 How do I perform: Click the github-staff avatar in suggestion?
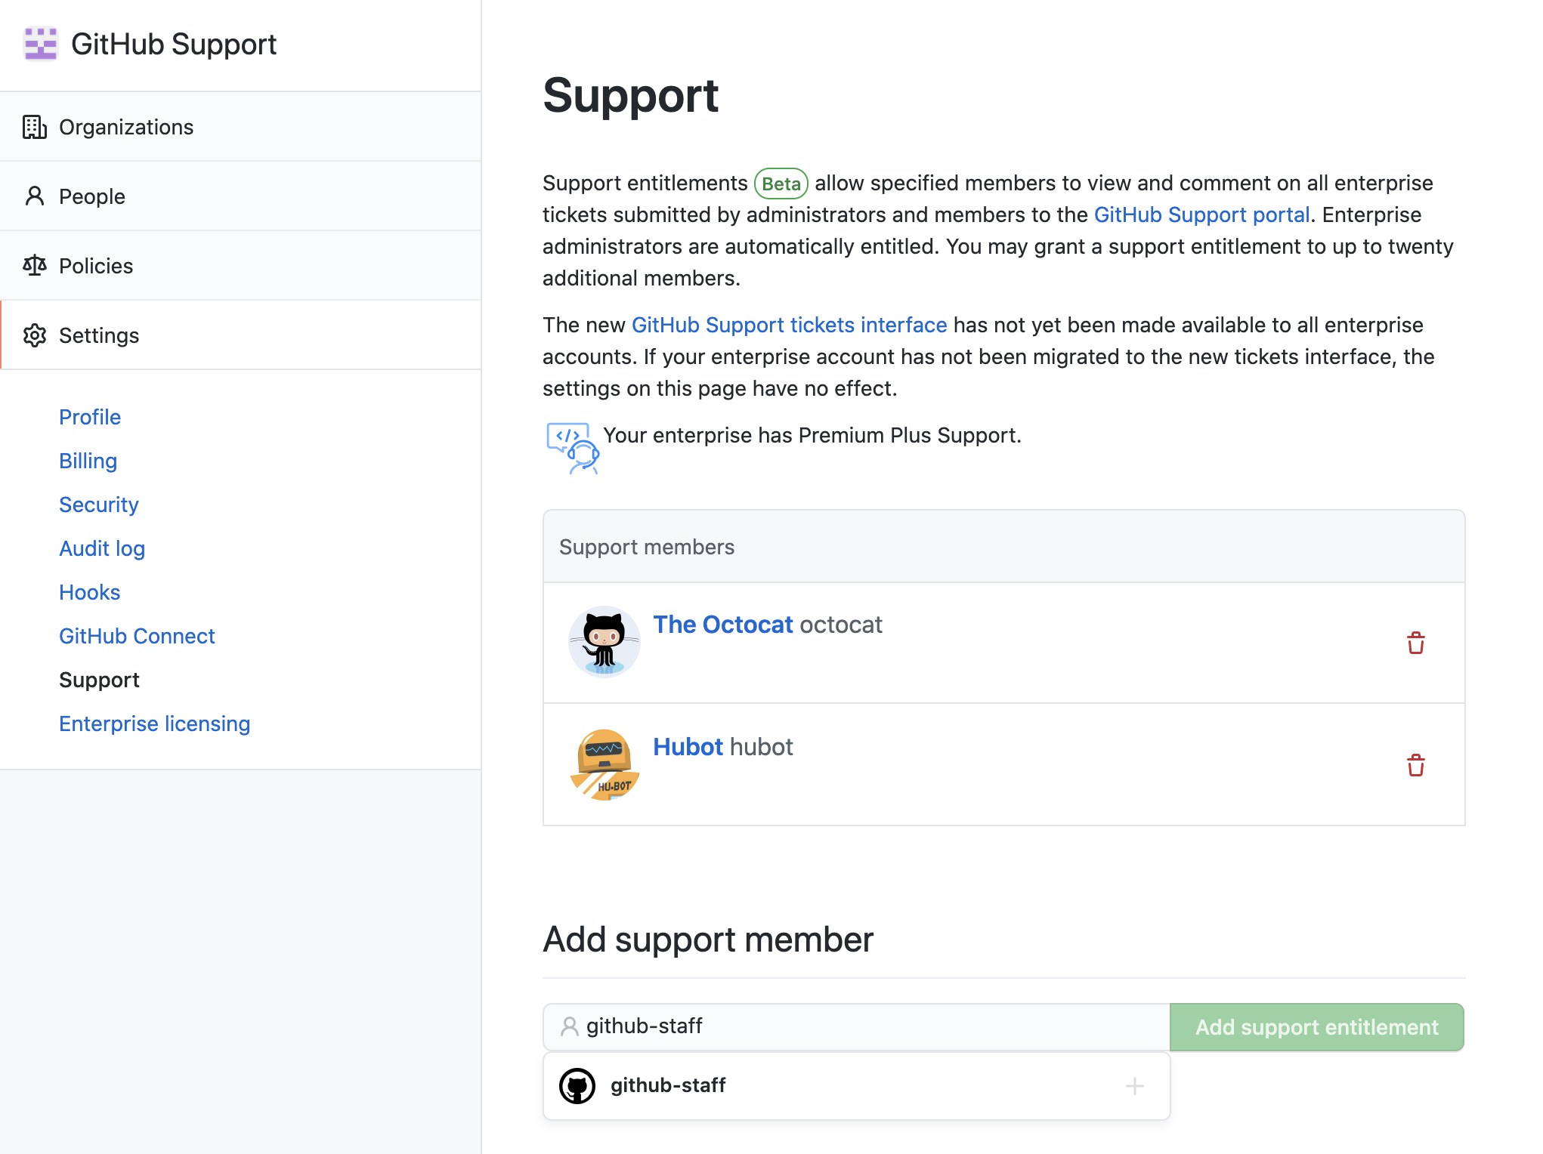[577, 1086]
